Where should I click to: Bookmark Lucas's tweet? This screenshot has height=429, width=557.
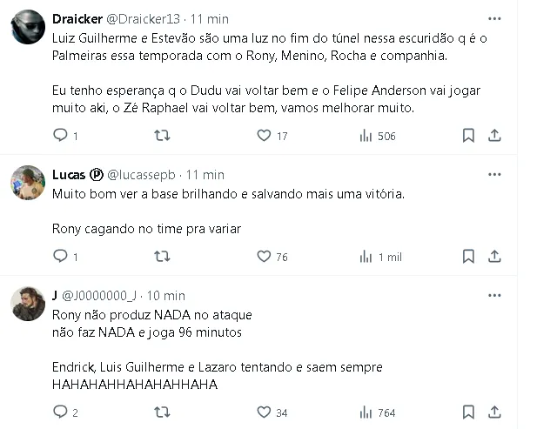(x=468, y=257)
